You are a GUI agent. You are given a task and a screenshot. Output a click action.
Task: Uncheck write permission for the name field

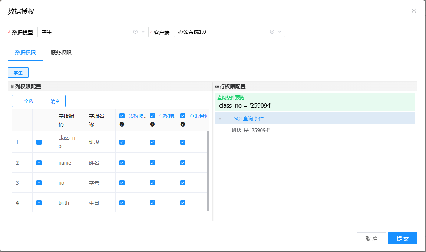152,163
